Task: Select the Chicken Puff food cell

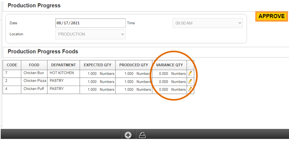Action: tap(34, 89)
